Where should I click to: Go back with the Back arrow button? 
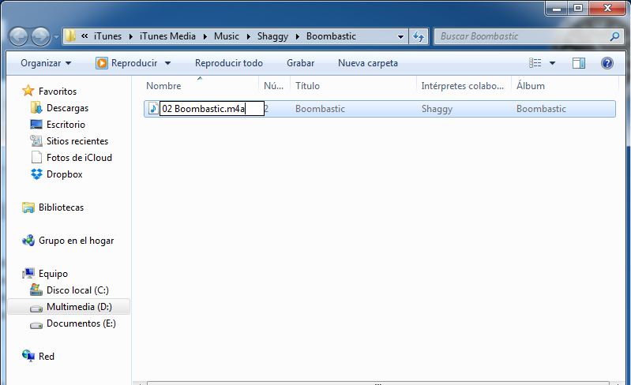(18, 36)
